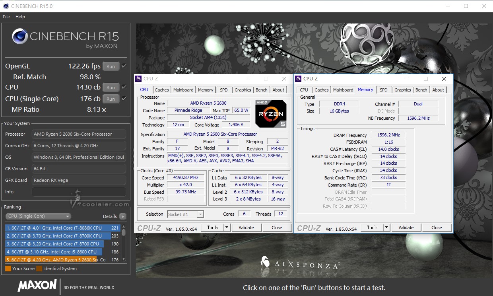Select the Intel Core i7-8700K ranking row
493x296 pixels.
(x=63, y=236)
